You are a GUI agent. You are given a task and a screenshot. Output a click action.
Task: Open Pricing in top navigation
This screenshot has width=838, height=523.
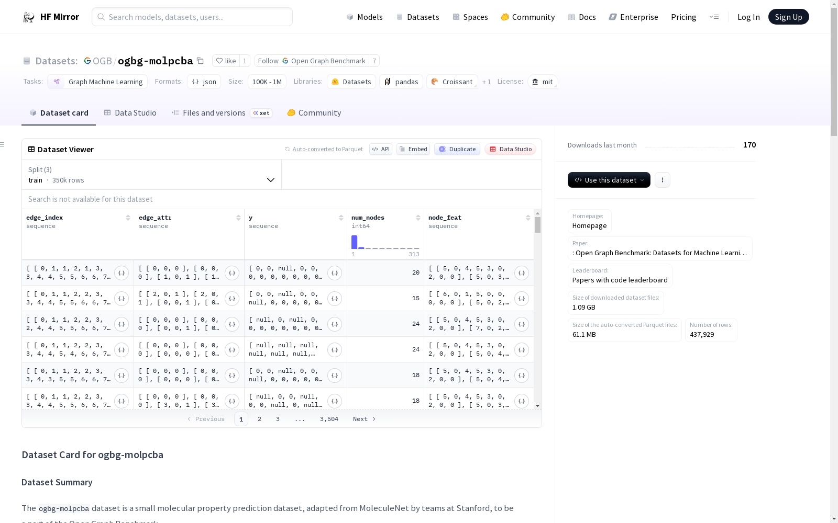coord(683,17)
